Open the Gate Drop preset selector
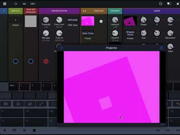The height and width of the screenshot is (135, 180). pyautogui.click(x=88, y=33)
